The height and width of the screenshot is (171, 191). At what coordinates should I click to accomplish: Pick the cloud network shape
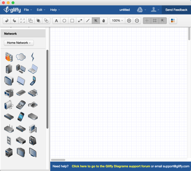coord(21,57)
